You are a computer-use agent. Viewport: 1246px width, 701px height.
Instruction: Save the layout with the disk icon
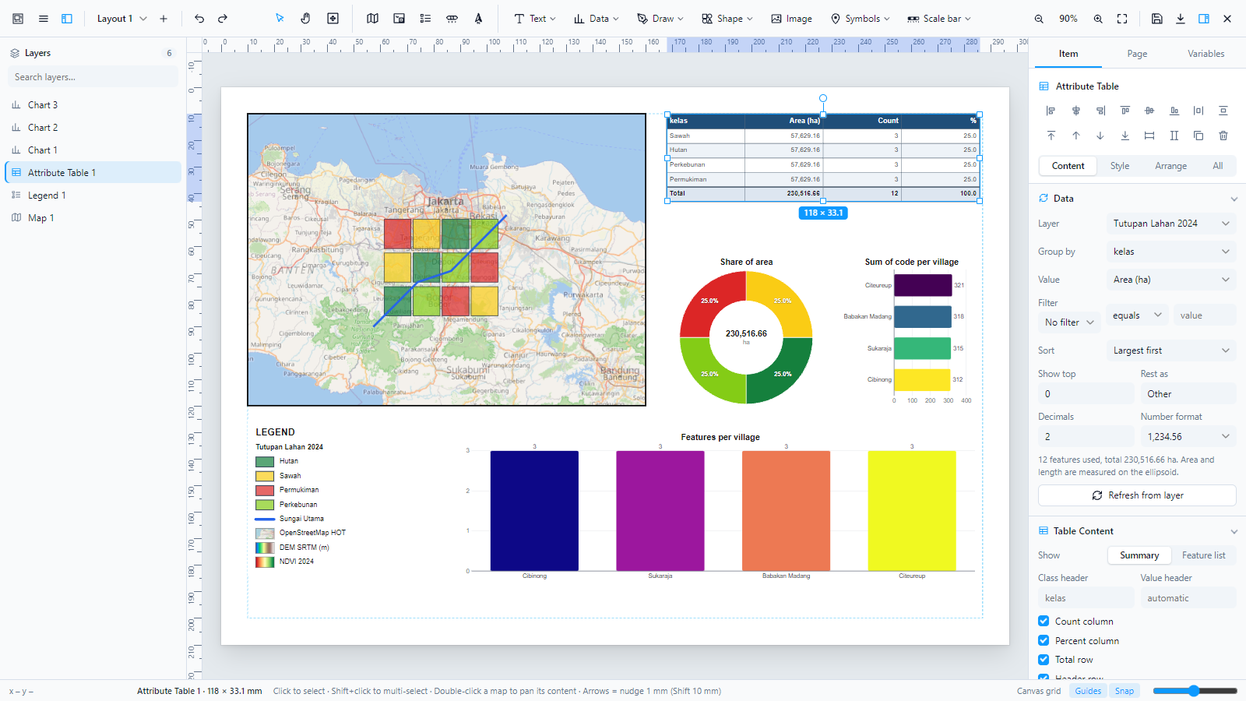(x=1157, y=19)
